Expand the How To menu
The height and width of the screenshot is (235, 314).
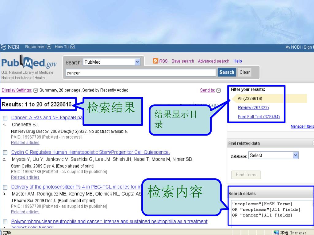coord(65,47)
